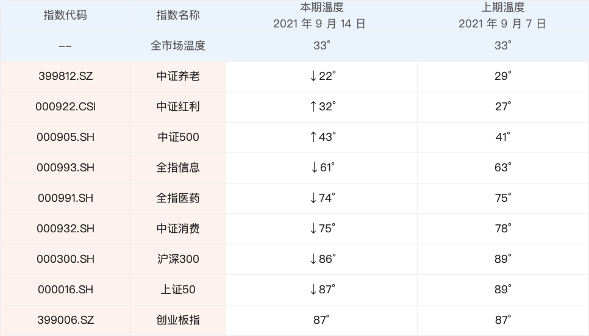The height and width of the screenshot is (336, 589).
Task: Click the down arrow beside 22°
Action: (x=313, y=76)
